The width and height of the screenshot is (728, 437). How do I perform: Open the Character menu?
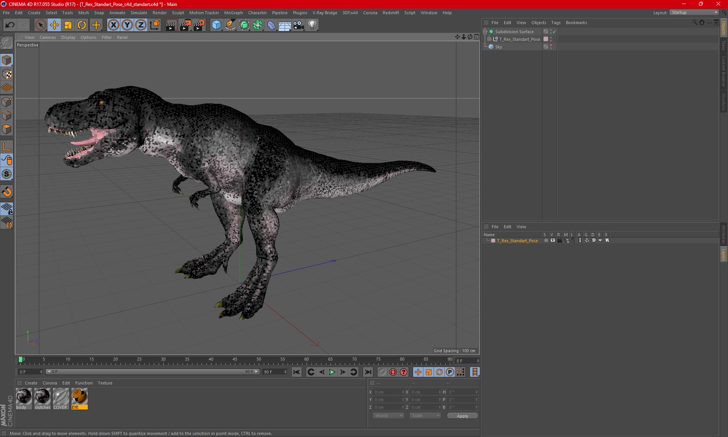coord(257,13)
